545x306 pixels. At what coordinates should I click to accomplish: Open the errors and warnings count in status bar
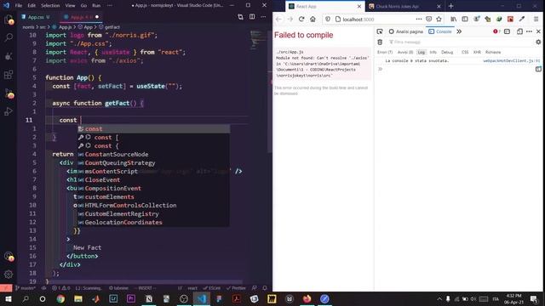[x=61, y=288]
